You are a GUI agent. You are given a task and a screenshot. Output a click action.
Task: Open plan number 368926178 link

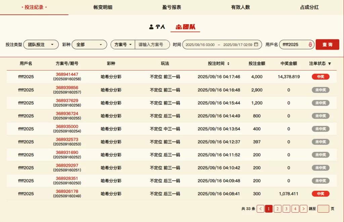click(x=67, y=191)
